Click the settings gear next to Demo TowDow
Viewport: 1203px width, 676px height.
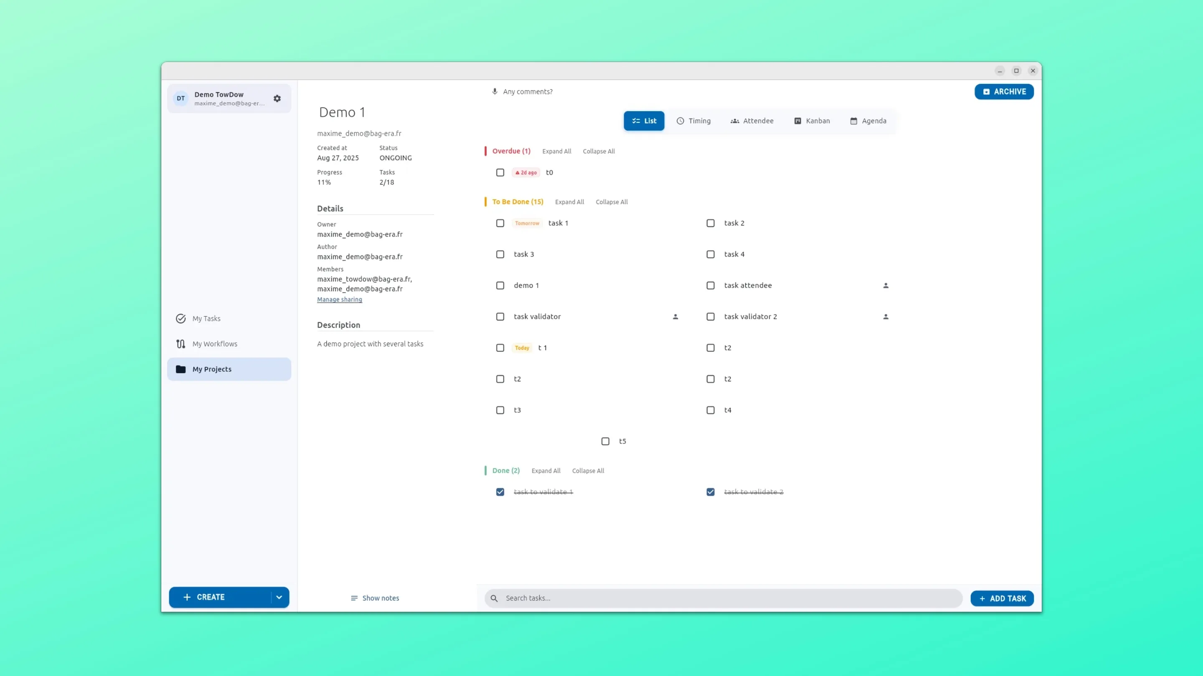(277, 98)
